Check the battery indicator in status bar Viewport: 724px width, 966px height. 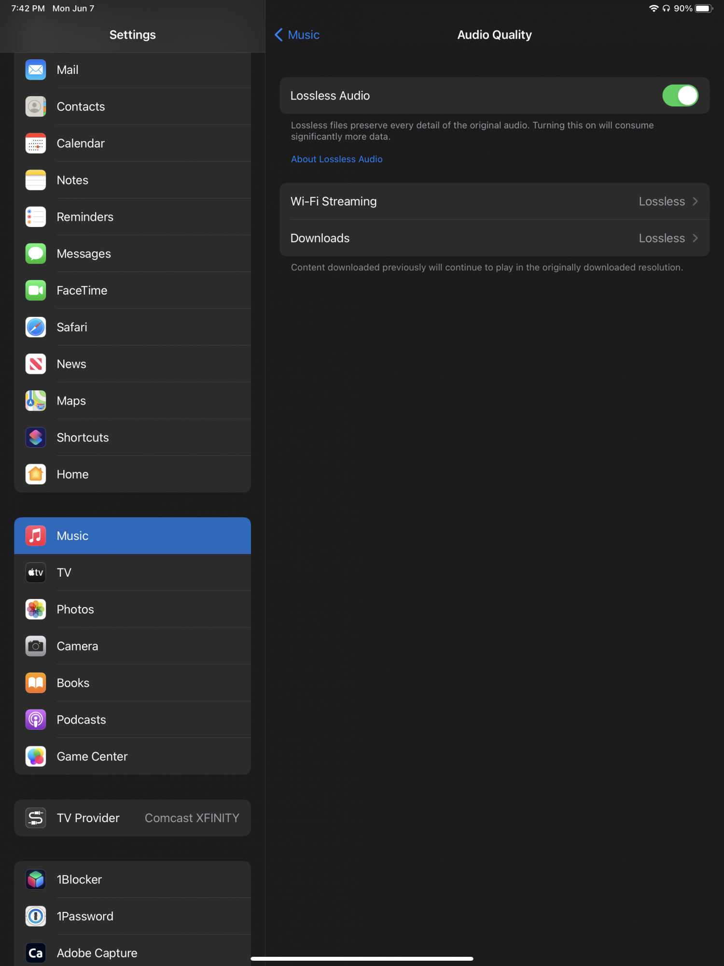pos(704,8)
